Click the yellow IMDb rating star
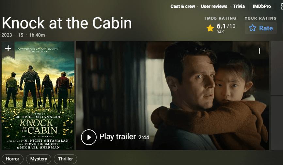283x165 pixels. [210, 28]
